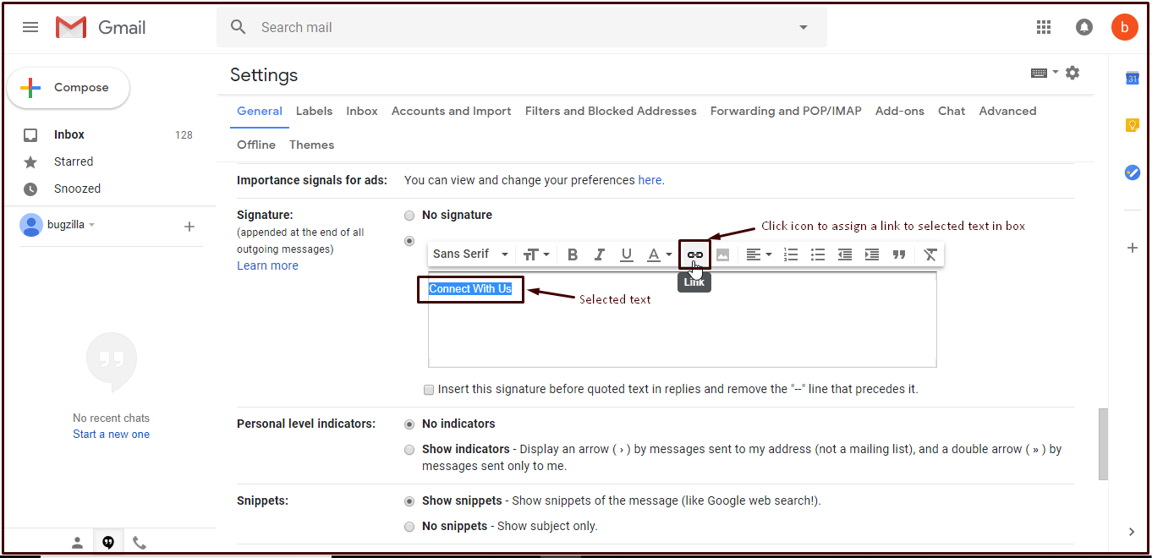
Task: Expand the search options arrow
Action: [x=804, y=27]
